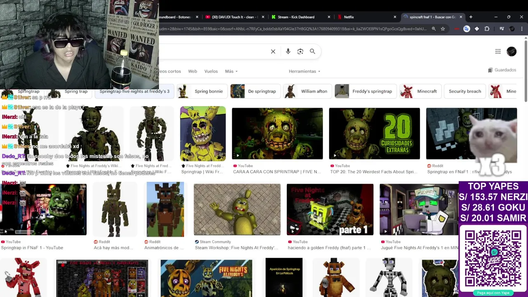
Task: Open the Minecraft brown animatronic Reddit image
Action: point(165,210)
